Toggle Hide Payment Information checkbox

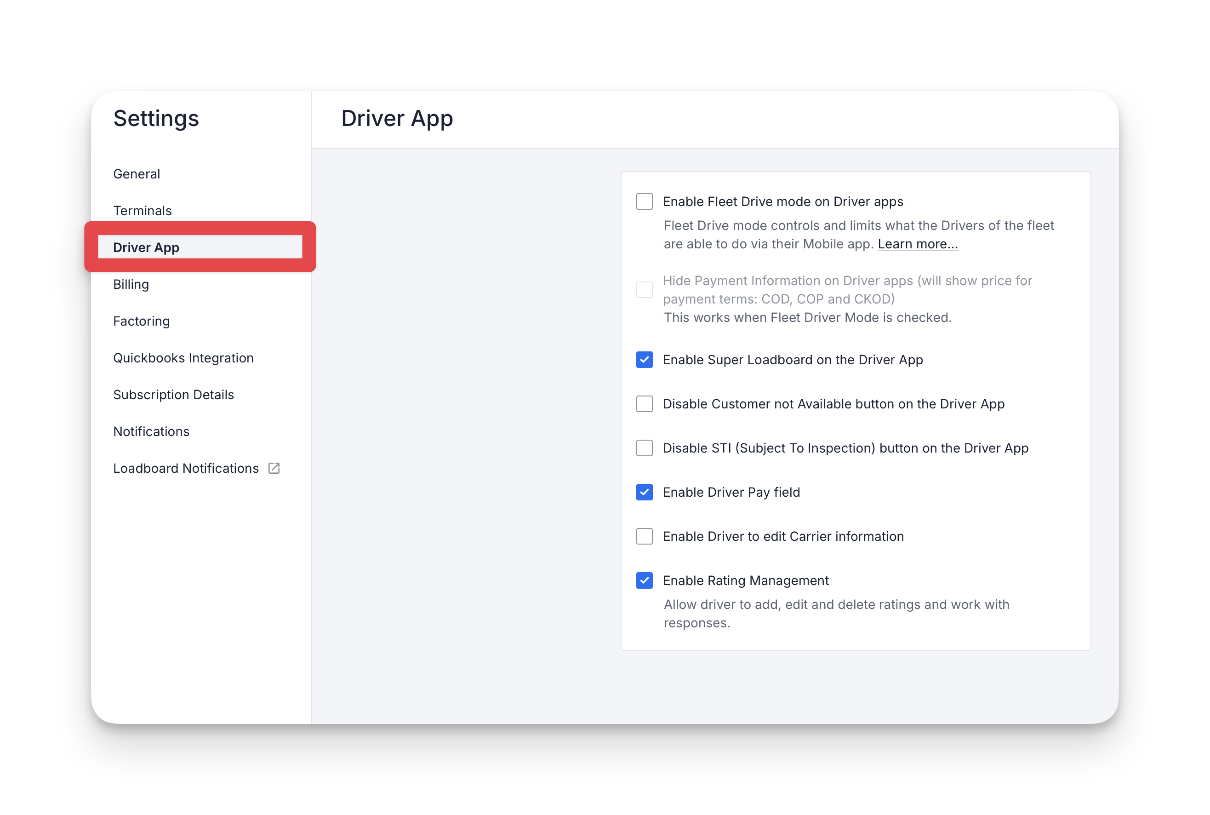(x=644, y=289)
